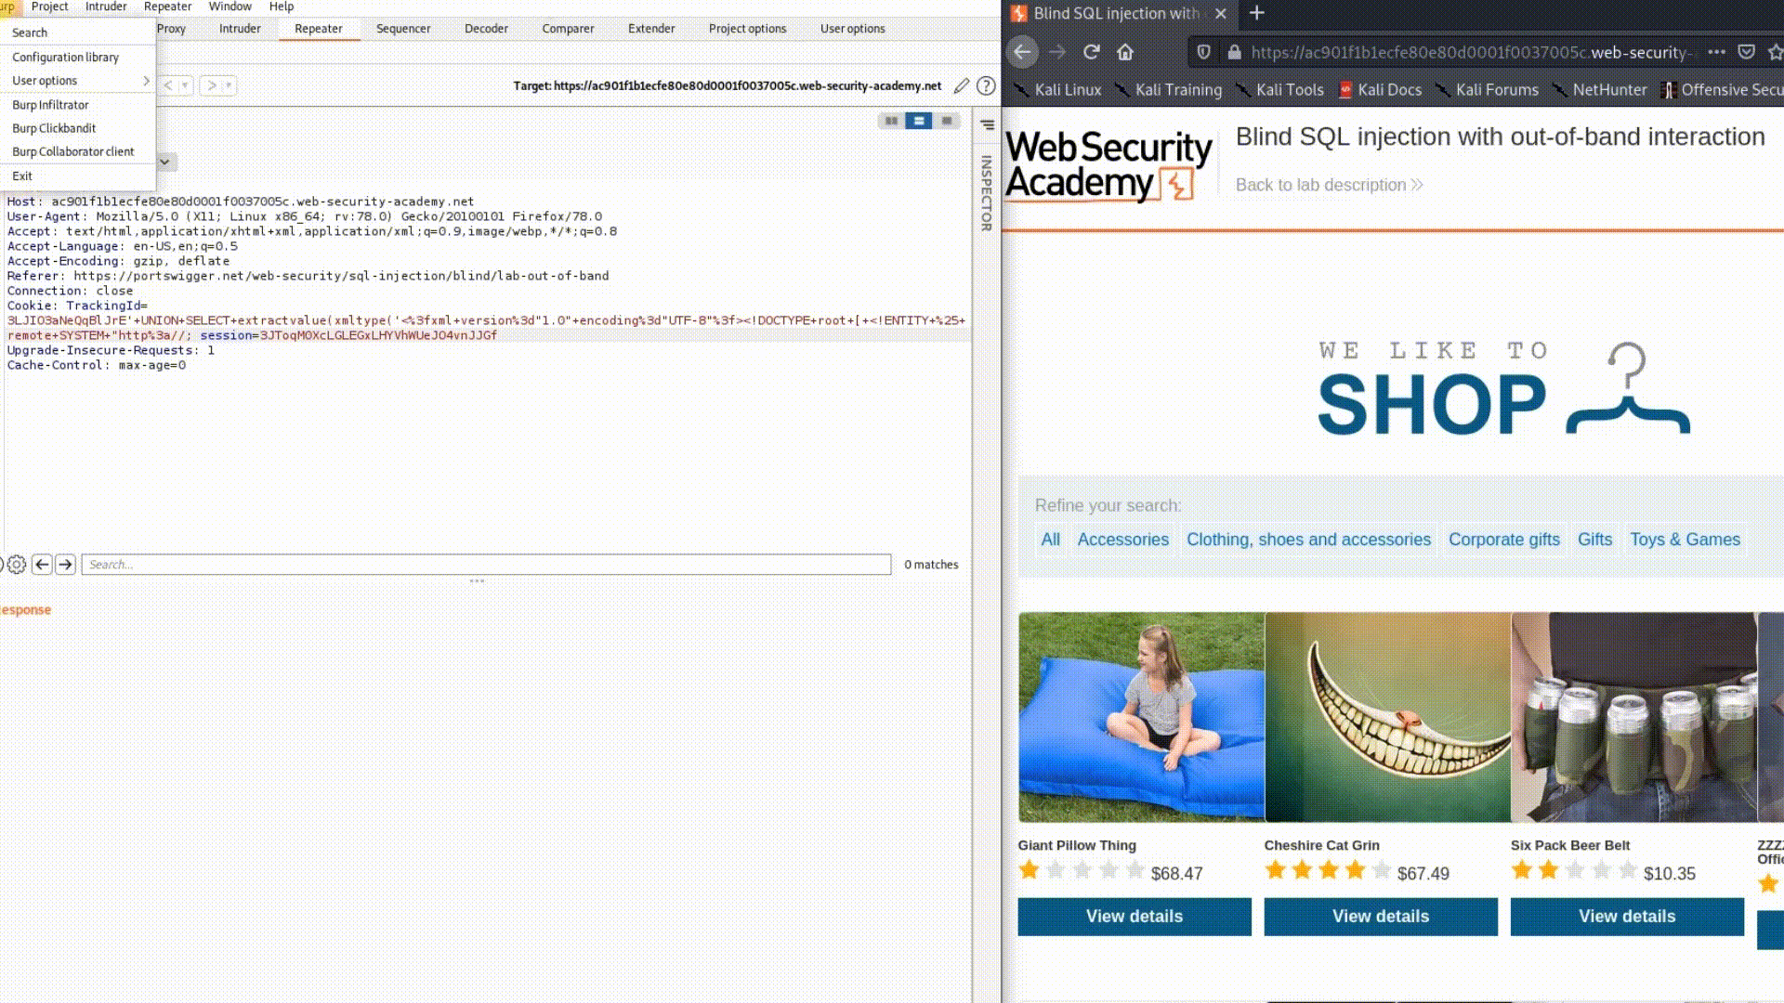Image resolution: width=1784 pixels, height=1003 pixels.
Task: Toggle the Inspector panel lines icon
Action: [x=987, y=124]
